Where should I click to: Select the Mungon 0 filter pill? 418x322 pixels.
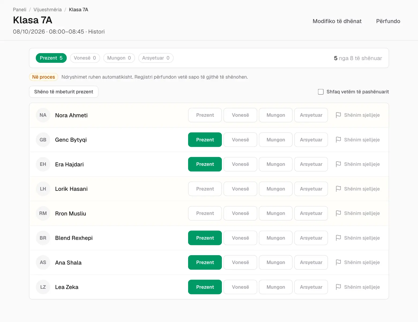click(x=119, y=58)
